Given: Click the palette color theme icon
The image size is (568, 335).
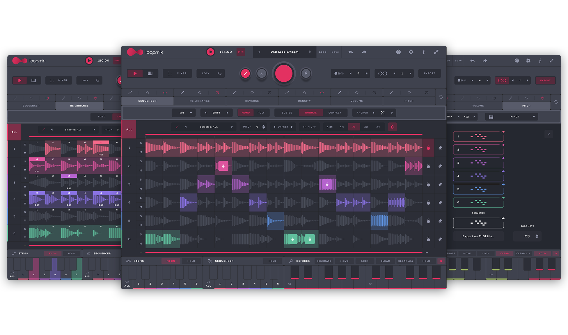Looking at the screenshot, I should (x=398, y=52).
